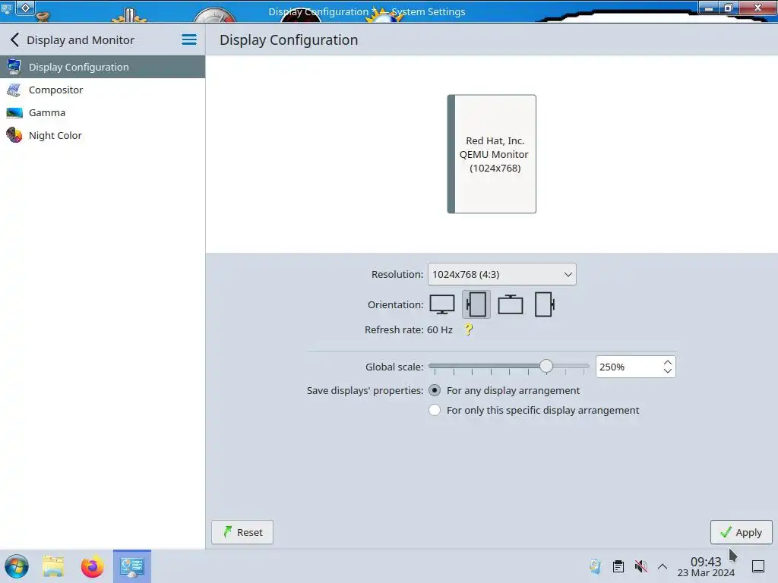
Task: Select Display Configuration in sidebar
Action: 103,67
